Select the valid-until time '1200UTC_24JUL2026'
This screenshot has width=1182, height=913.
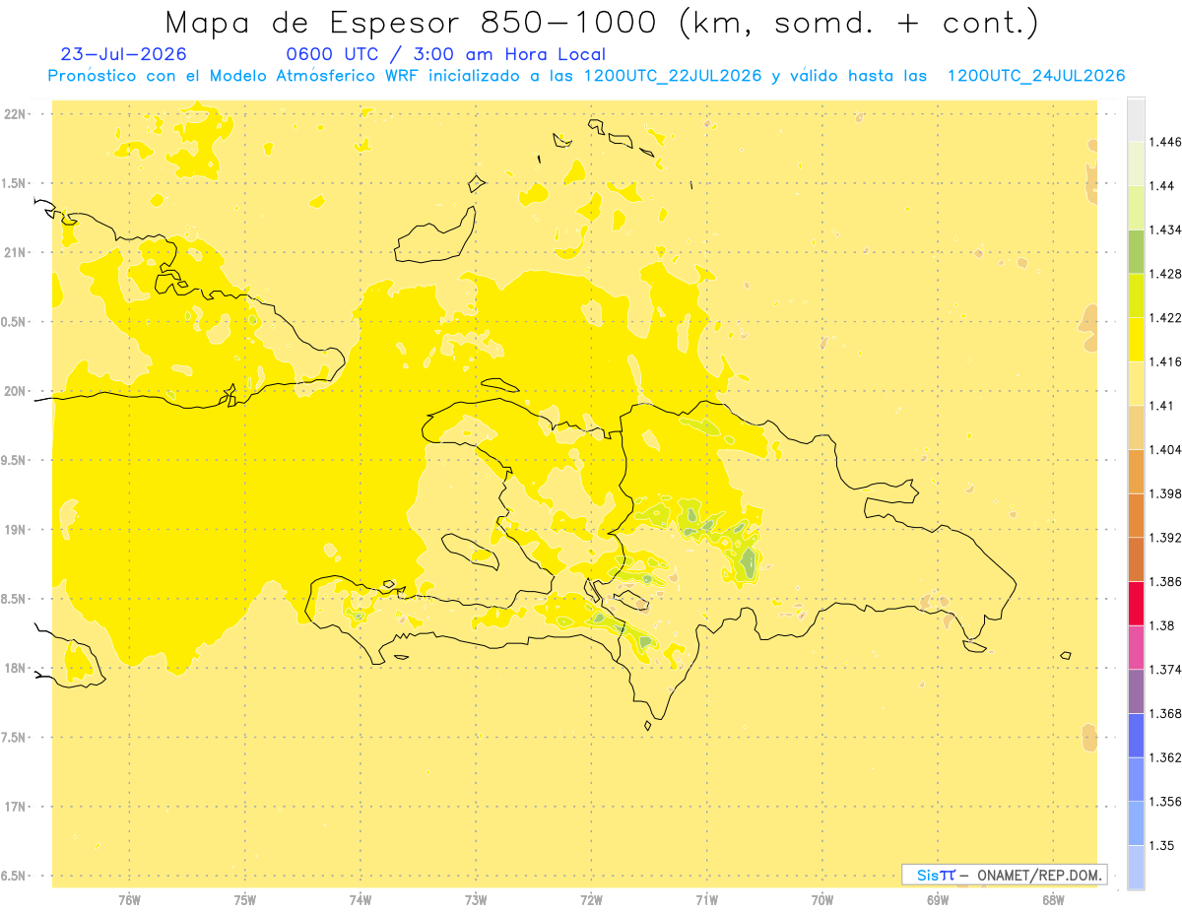point(1035,76)
